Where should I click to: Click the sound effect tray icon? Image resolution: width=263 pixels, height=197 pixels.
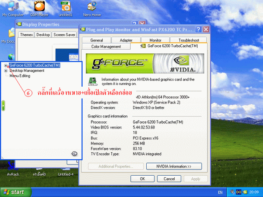click(239, 192)
